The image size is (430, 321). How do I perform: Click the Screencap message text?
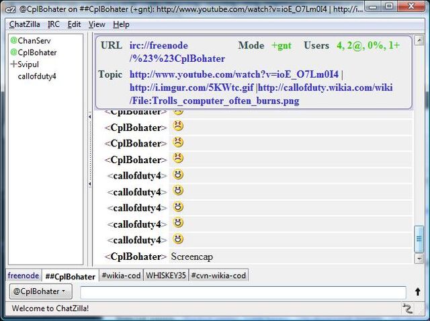pos(192,257)
